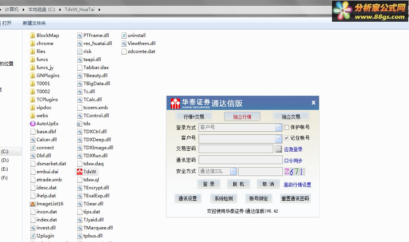Refresh the 2671 captcha image

click(295, 171)
